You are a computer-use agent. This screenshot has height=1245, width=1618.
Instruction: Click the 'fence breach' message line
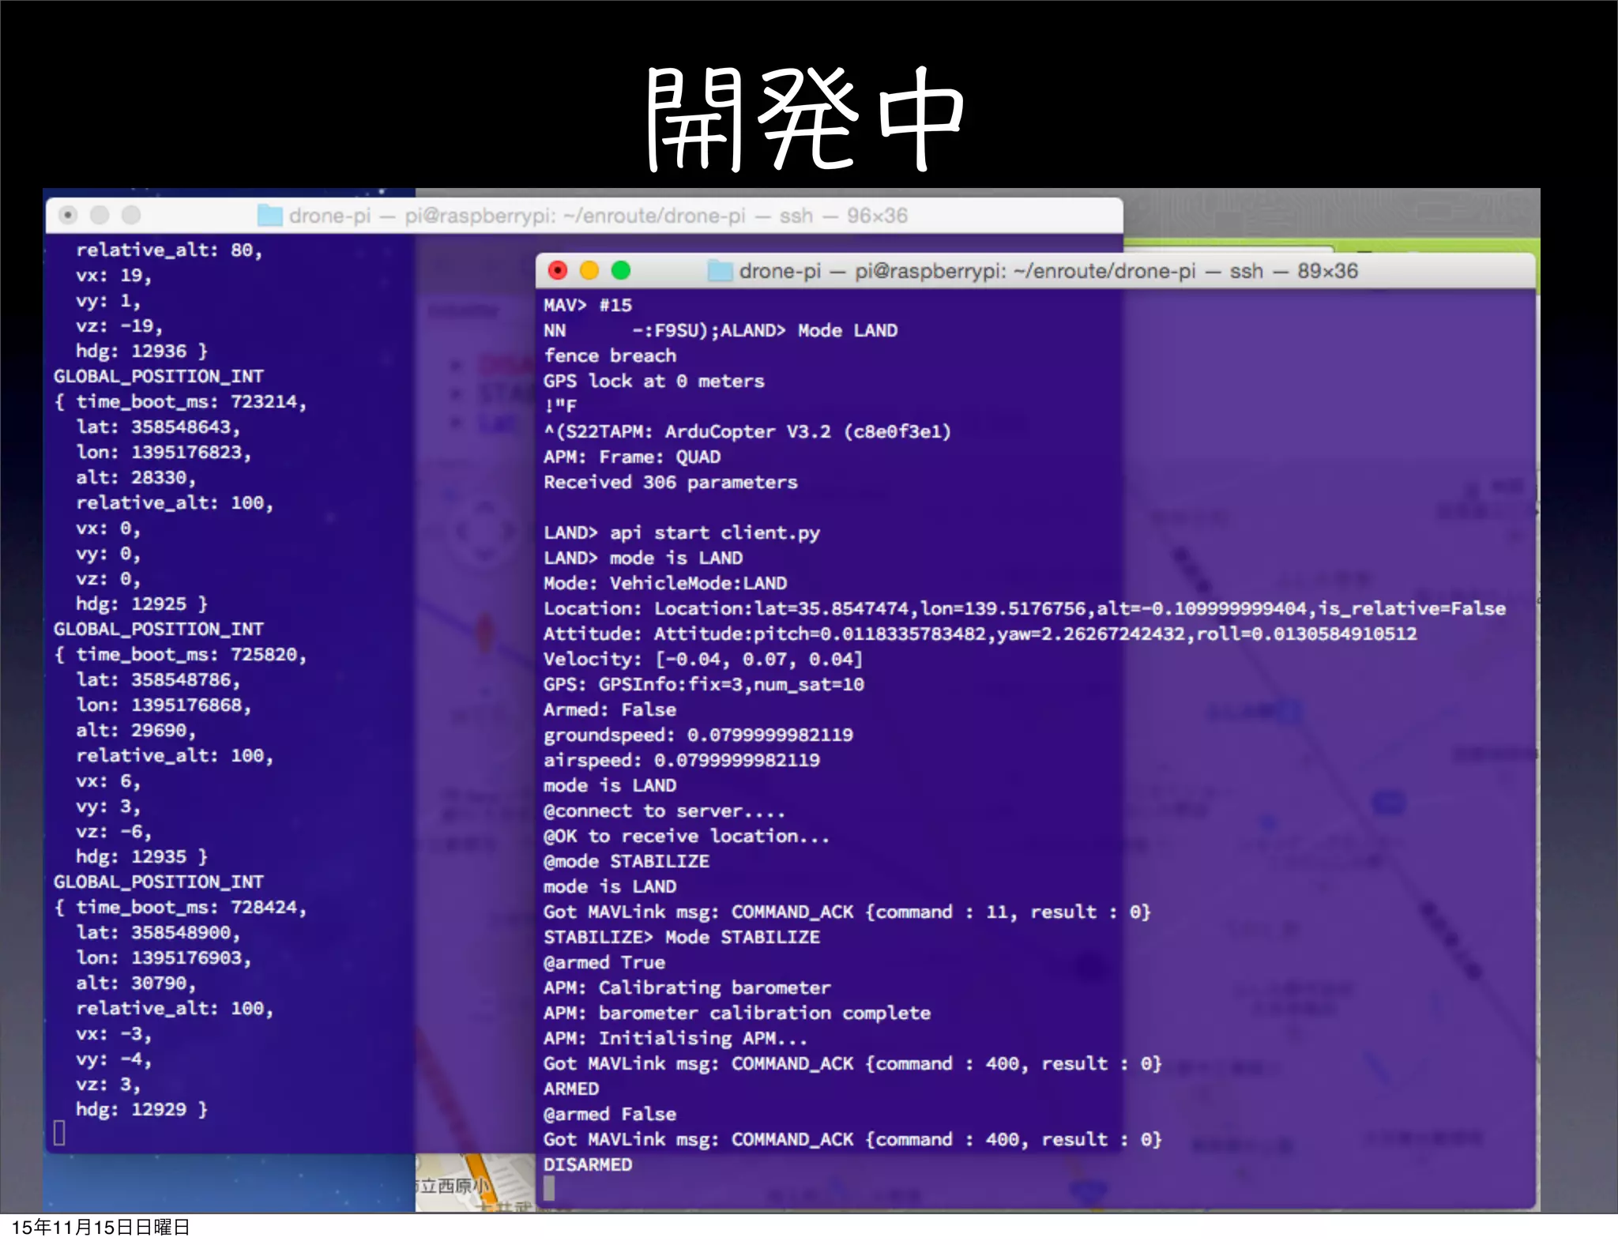(610, 355)
